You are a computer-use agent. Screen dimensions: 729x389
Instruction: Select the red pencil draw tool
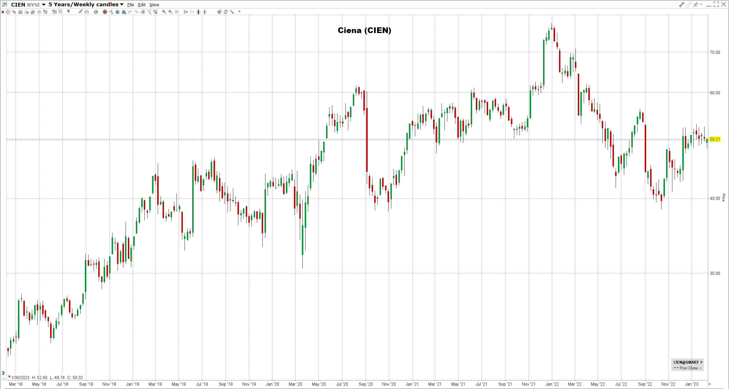80,12
